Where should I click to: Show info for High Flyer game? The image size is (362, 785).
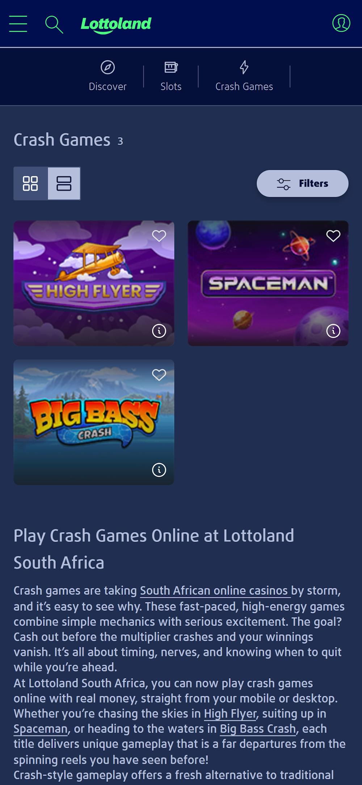(x=159, y=331)
